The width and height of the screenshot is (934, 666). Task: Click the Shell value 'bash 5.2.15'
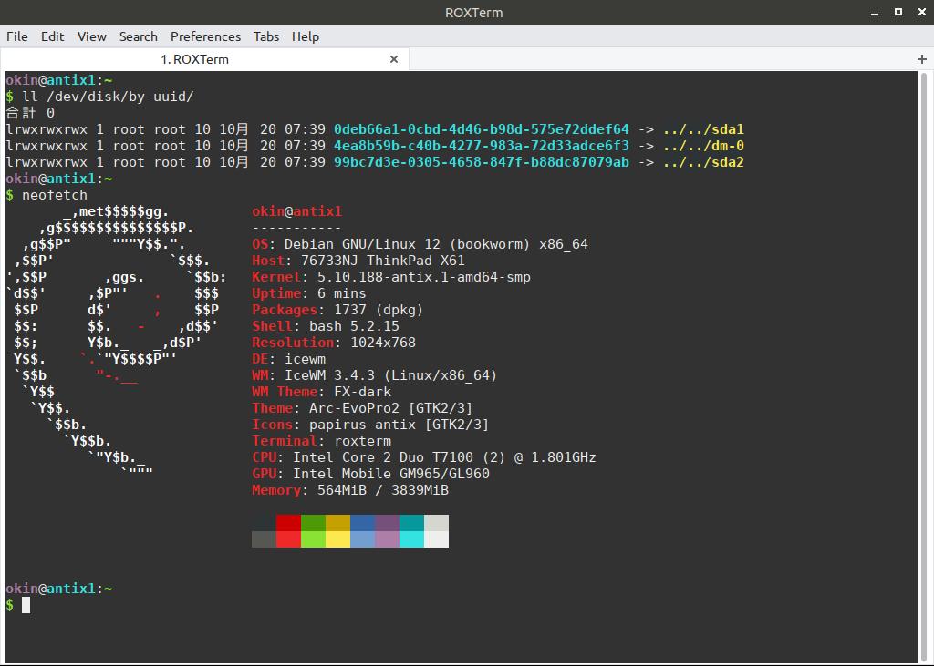354,326
